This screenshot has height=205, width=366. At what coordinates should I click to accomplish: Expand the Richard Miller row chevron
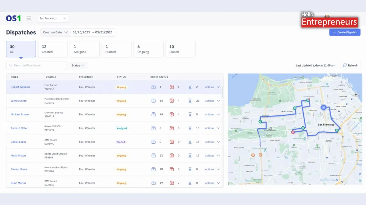[218, 128]
